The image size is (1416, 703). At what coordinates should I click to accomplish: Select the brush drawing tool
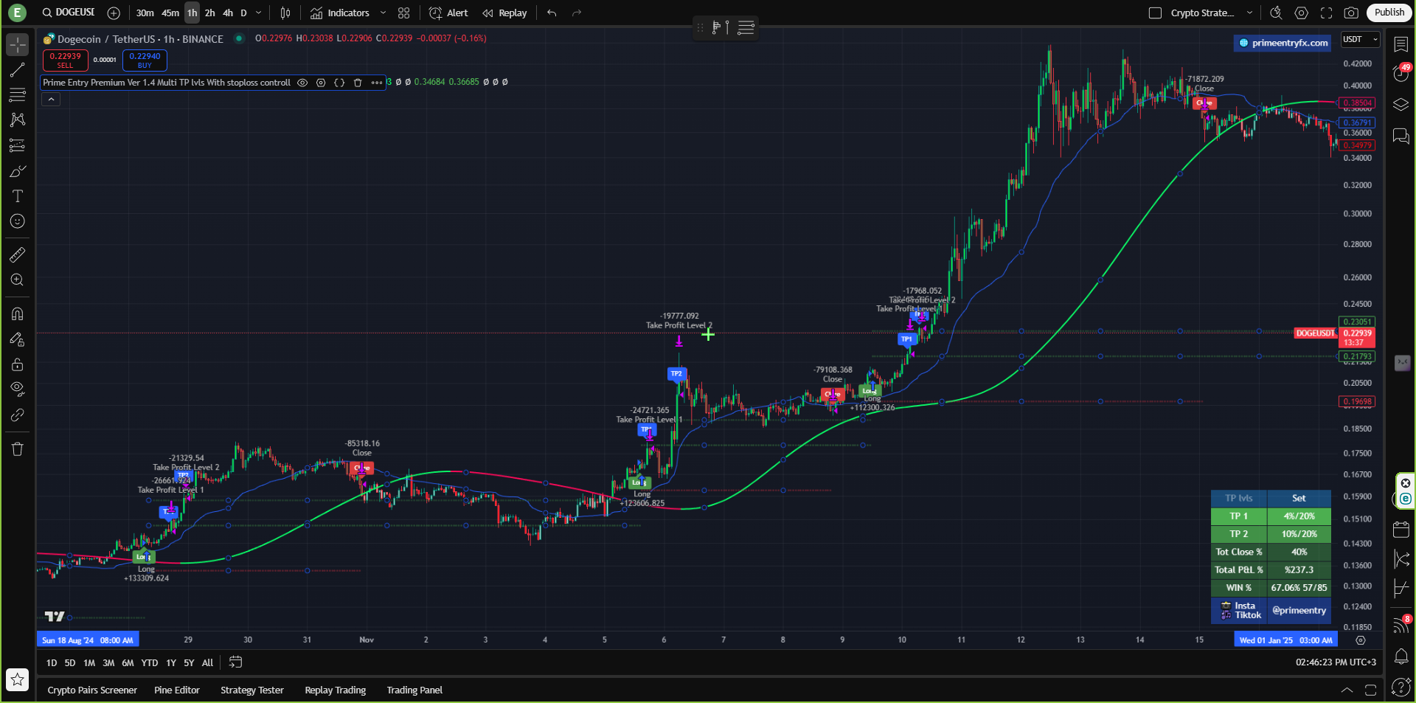[x=18, y=171]
